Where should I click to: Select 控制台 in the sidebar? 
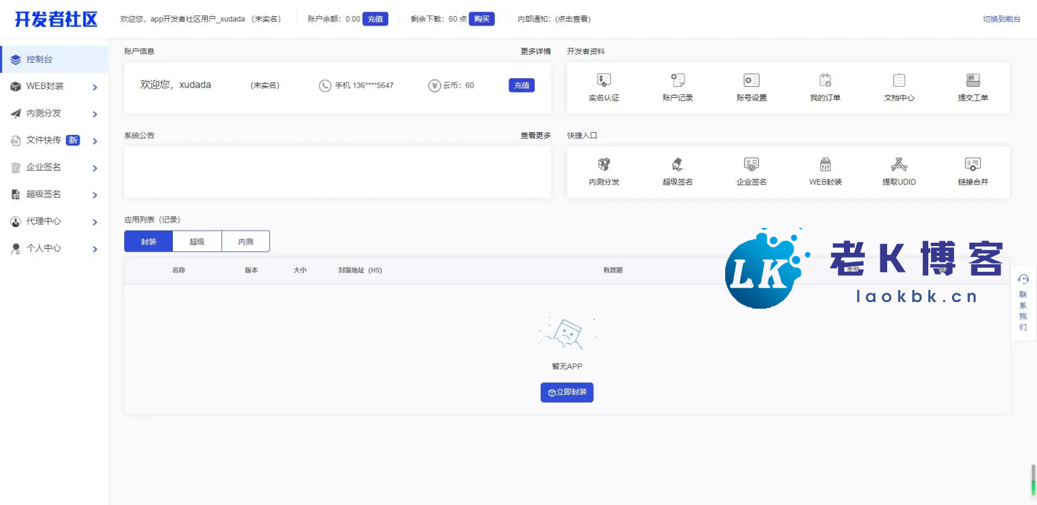pyautogui.click(x=54, y=59)
